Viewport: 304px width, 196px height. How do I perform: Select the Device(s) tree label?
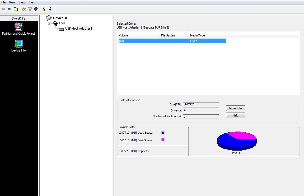click(60, 18)
